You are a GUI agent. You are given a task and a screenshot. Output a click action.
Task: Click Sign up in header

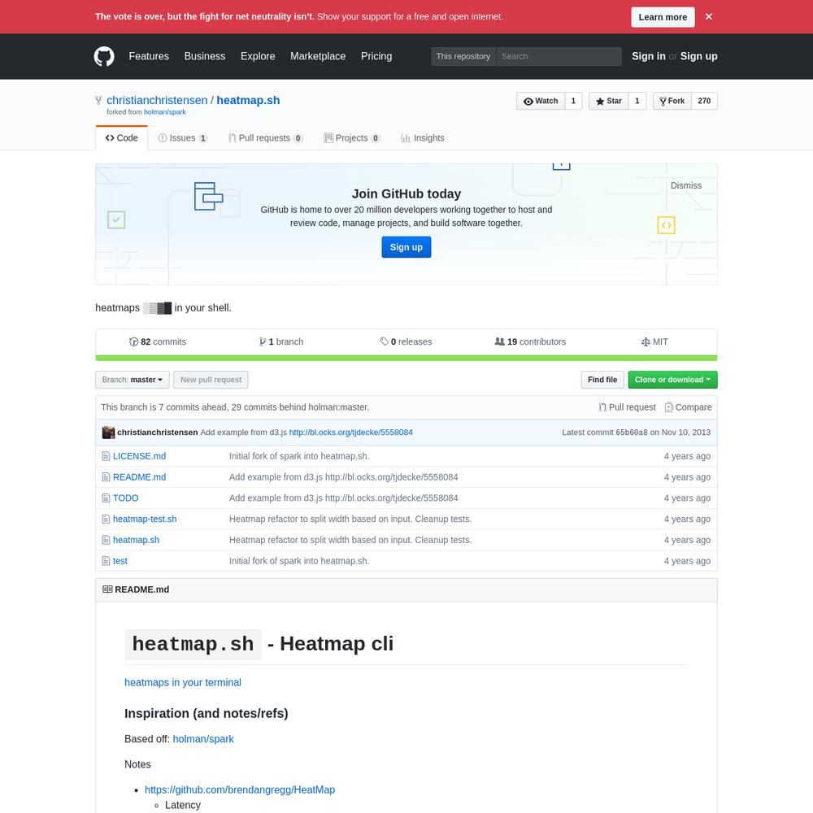[698, 56]
